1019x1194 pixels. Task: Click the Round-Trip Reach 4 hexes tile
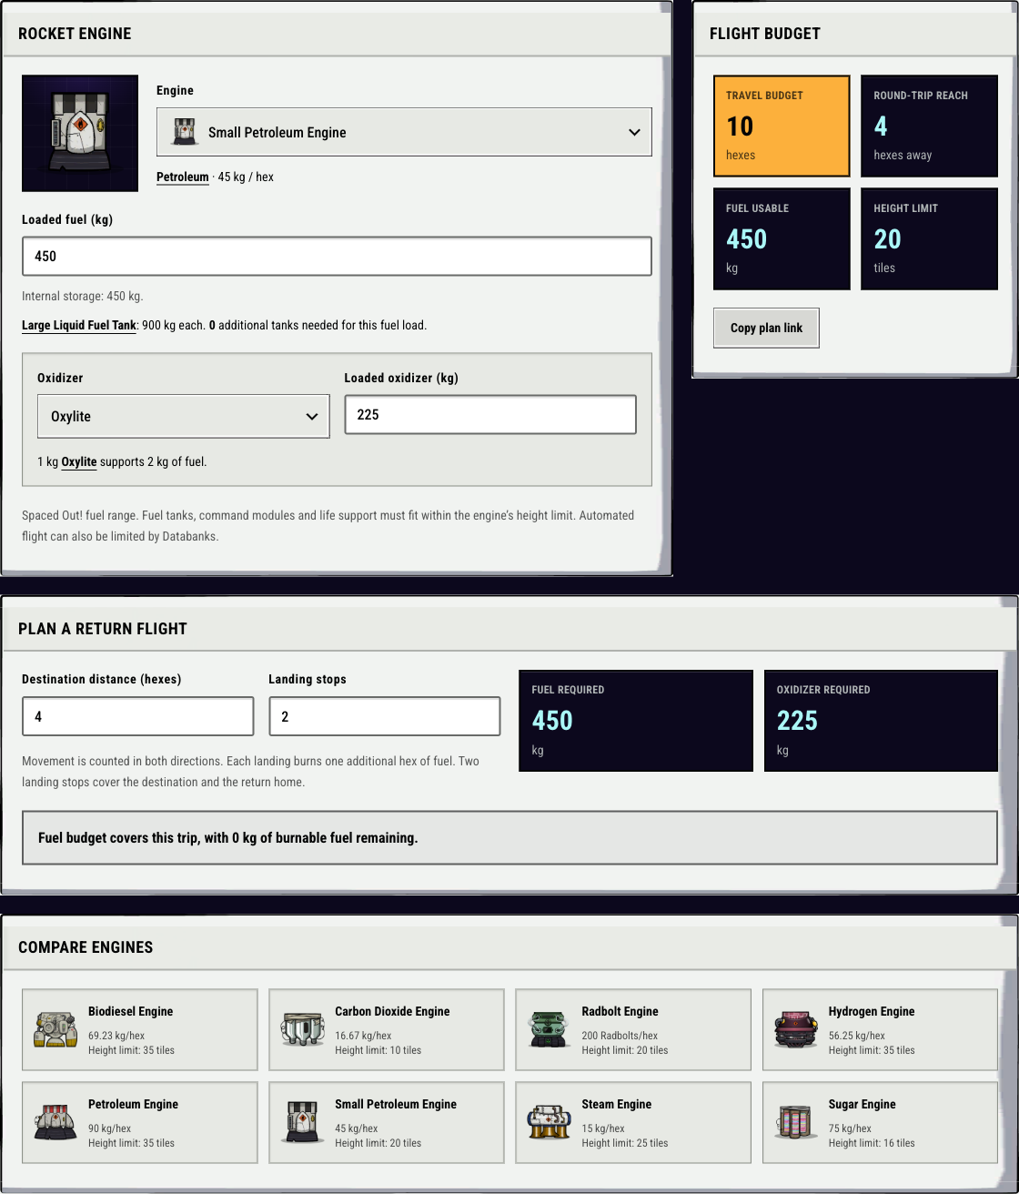(929, 126)
